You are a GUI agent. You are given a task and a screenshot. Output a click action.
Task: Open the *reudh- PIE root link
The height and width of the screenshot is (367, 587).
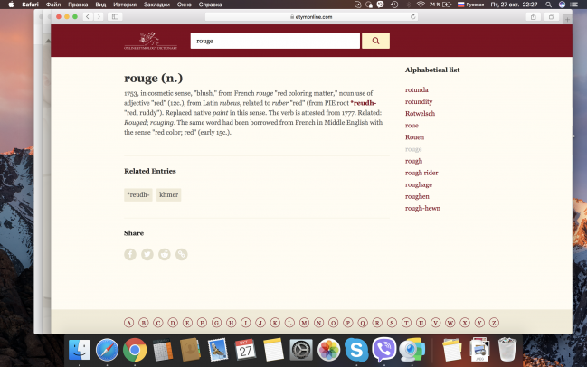pyautogui.click(x=363, y=103)
